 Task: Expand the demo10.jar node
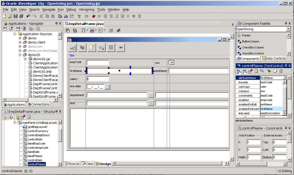tap(25, 59)
